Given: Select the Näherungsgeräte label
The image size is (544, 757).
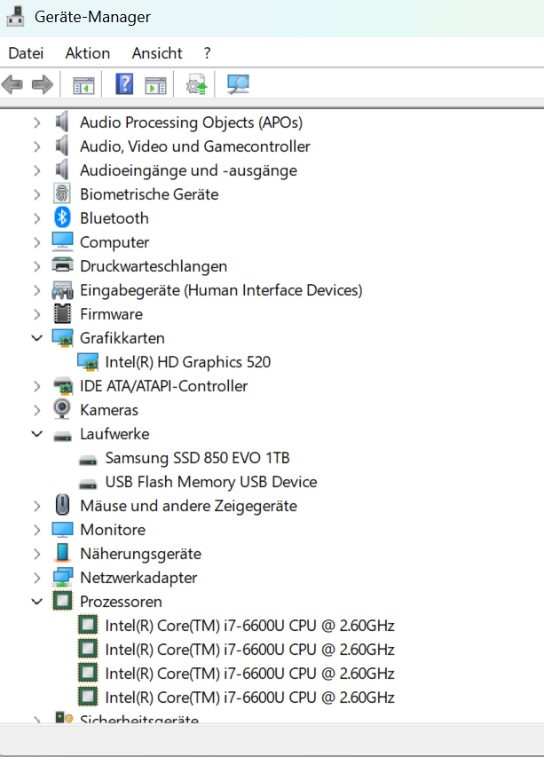Looking at the screenshot, I should [x=140, y=554].
